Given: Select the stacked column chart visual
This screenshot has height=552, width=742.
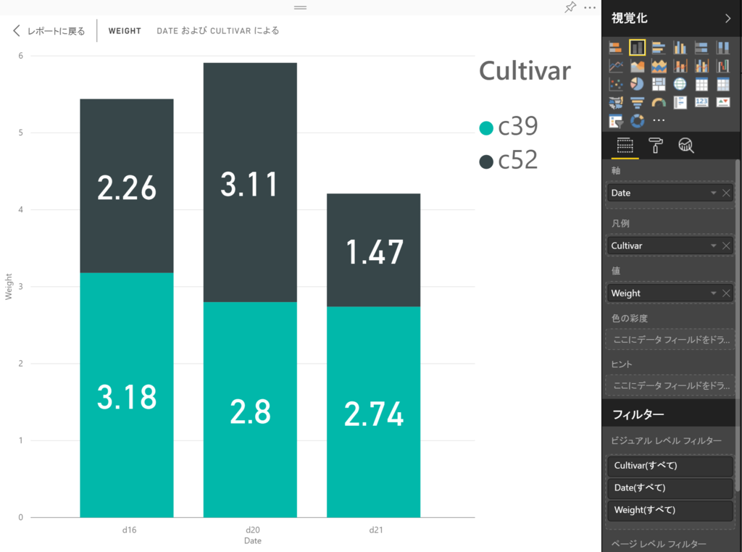Looking at the screenshot, I should (637, 47).
